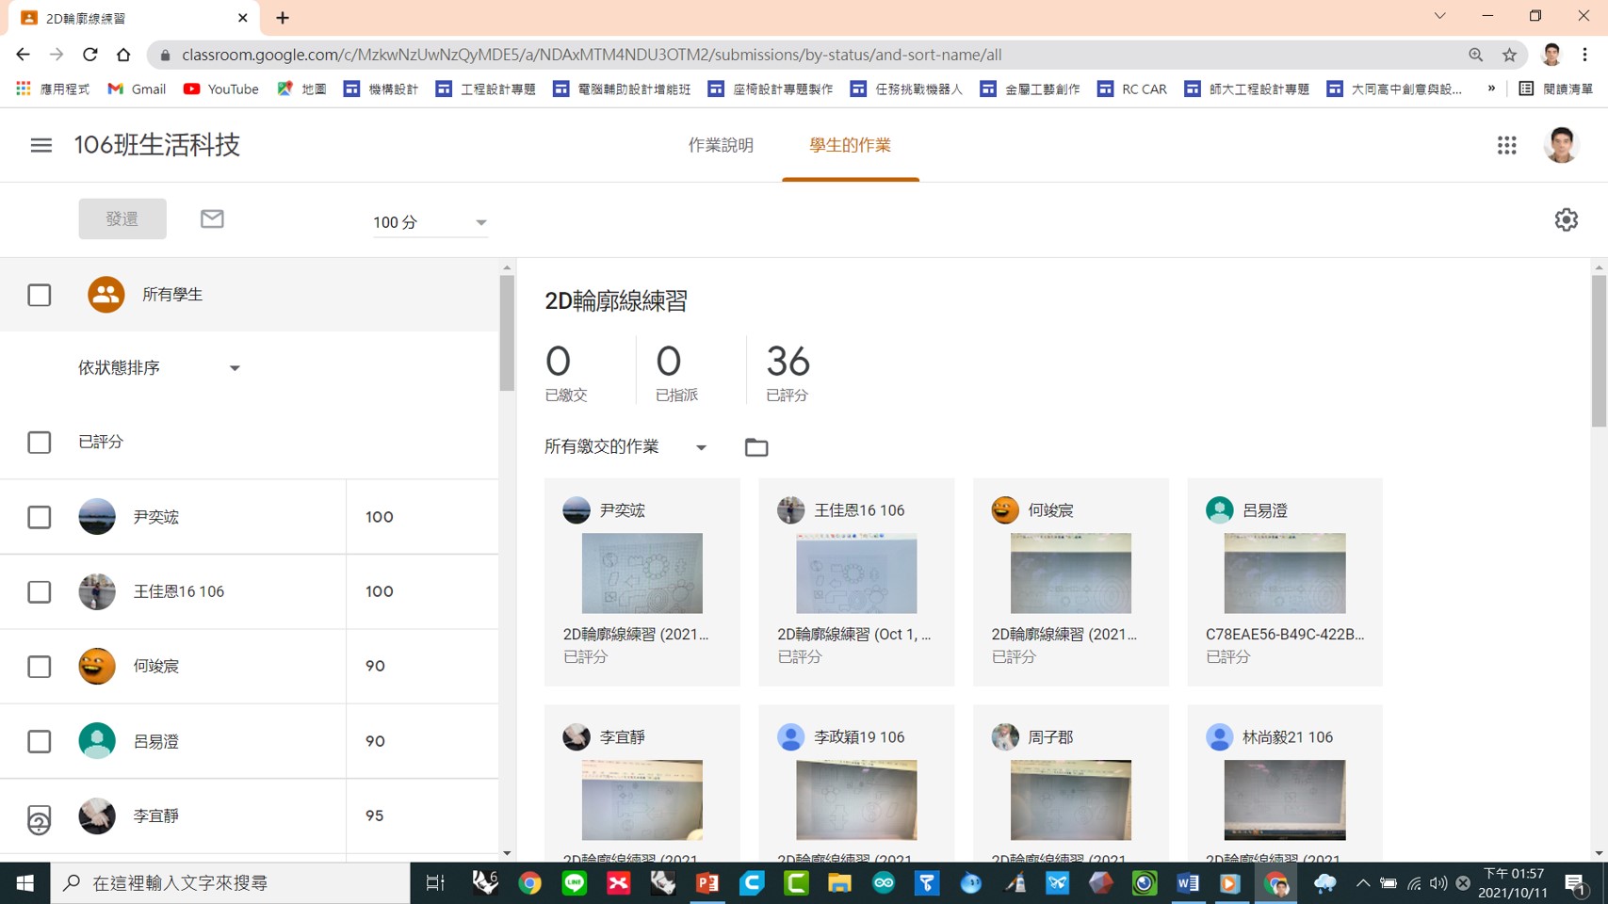The width and height of the screenshot is (1608, 904).
Task: Show hidden system tray icons
Action: click(x=1362, y=883)
